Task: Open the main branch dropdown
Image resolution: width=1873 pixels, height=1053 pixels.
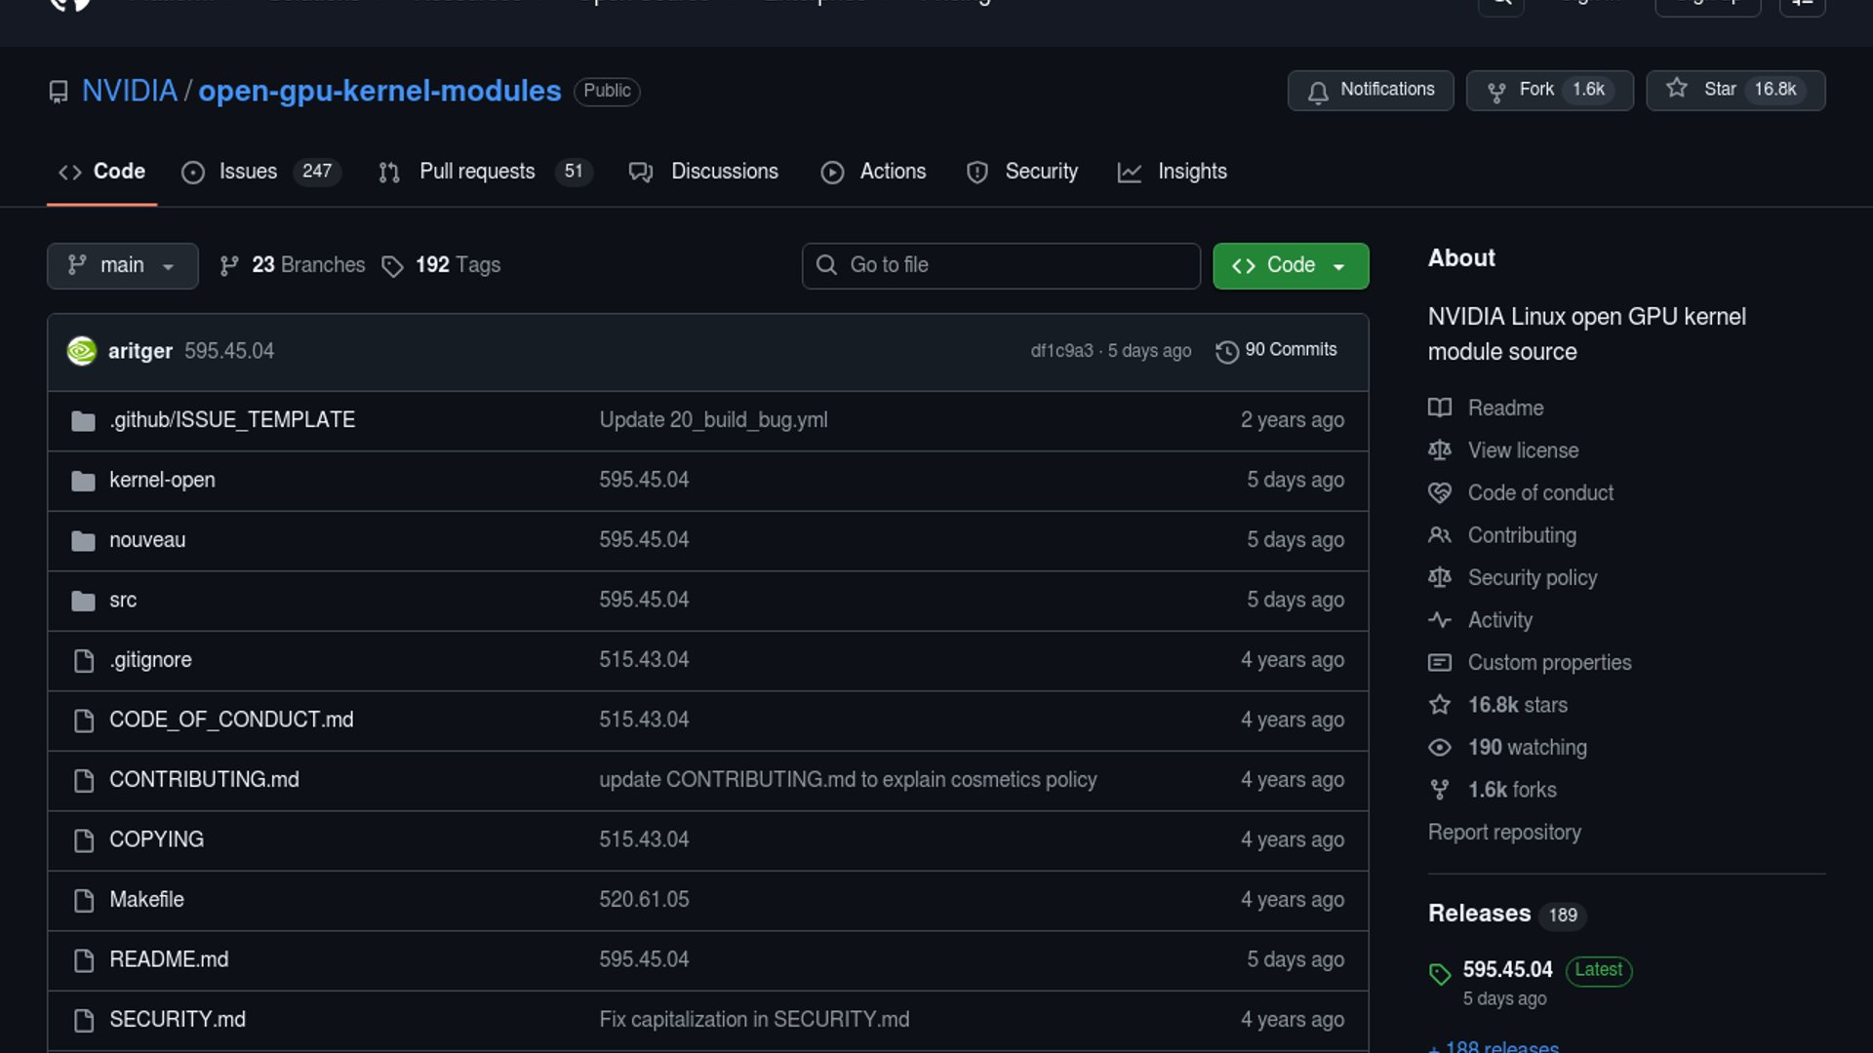Action: click(122, 266)
